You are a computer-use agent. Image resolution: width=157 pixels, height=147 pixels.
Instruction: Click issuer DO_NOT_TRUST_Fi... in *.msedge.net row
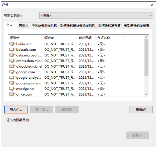60,89
